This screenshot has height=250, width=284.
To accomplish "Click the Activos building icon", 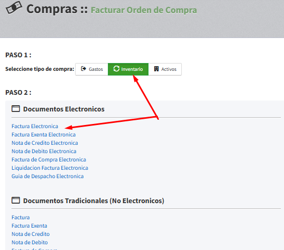I will tap(156, 69).
